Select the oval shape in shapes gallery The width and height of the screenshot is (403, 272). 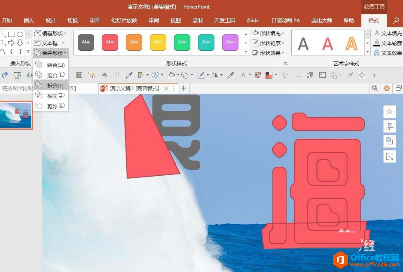click(20, 34)
